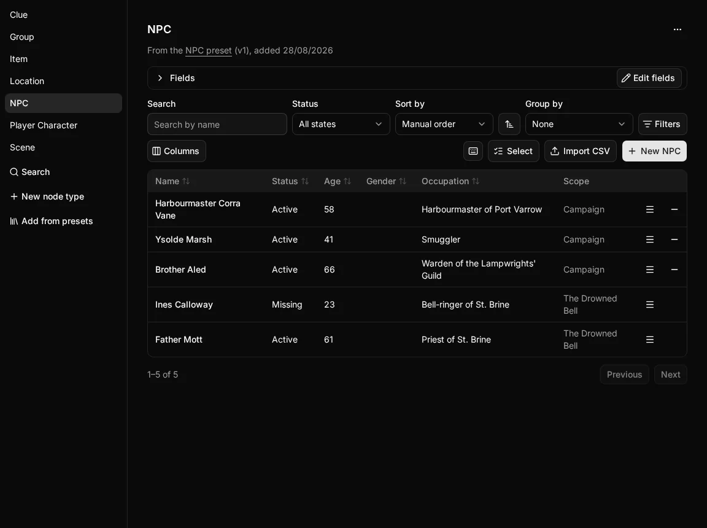Open row menu for Brother Aled
The image size is (707, 528).
click(x=650, y=270)
